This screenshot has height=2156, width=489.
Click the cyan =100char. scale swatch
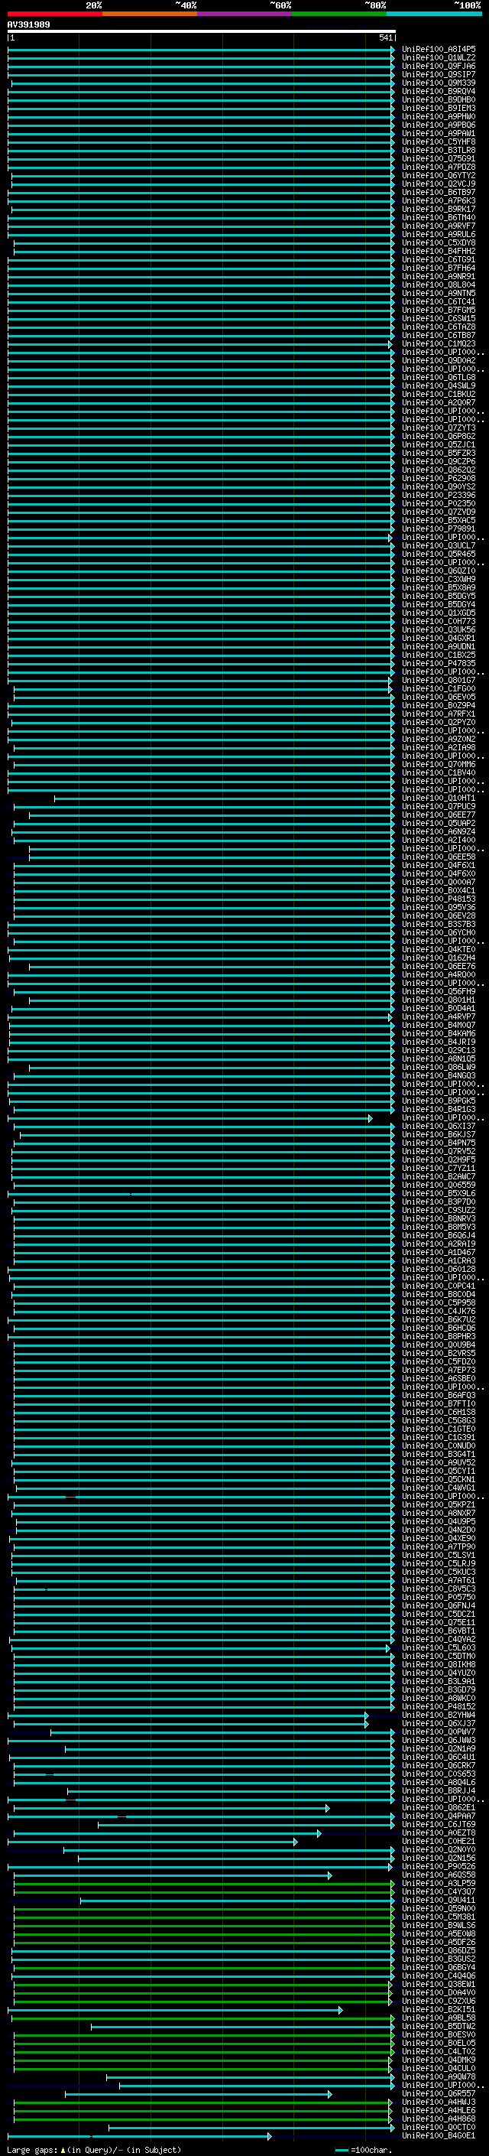[x=341, y=2150]
